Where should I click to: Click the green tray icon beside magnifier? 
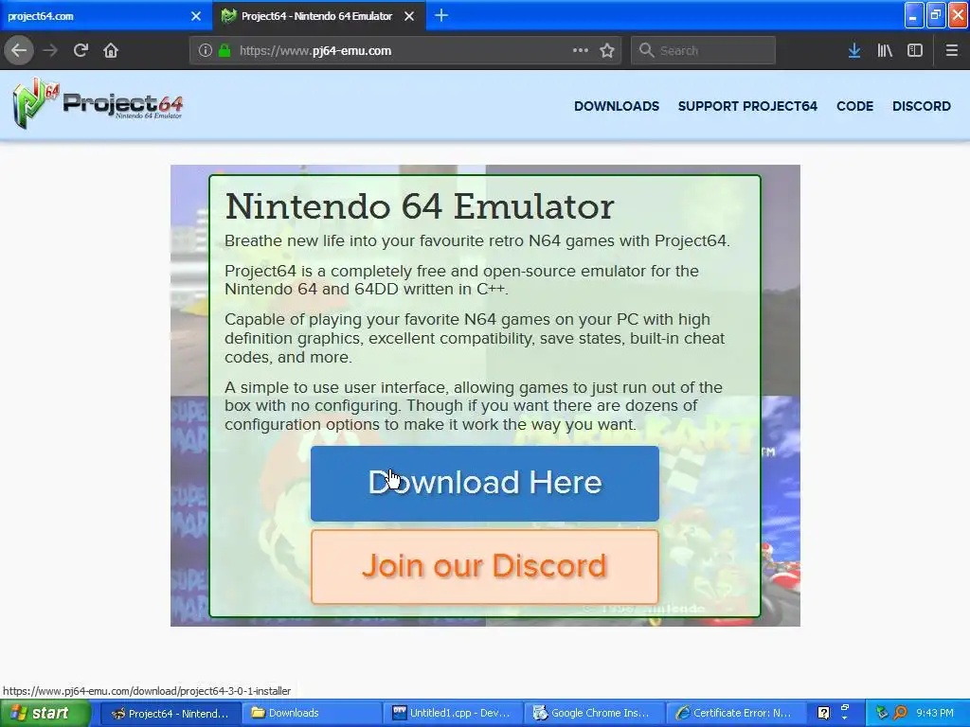882,713
